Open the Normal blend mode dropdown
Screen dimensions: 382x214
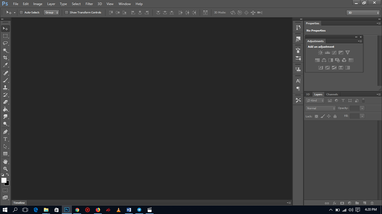pyautogui.click(x=320, y=108)
